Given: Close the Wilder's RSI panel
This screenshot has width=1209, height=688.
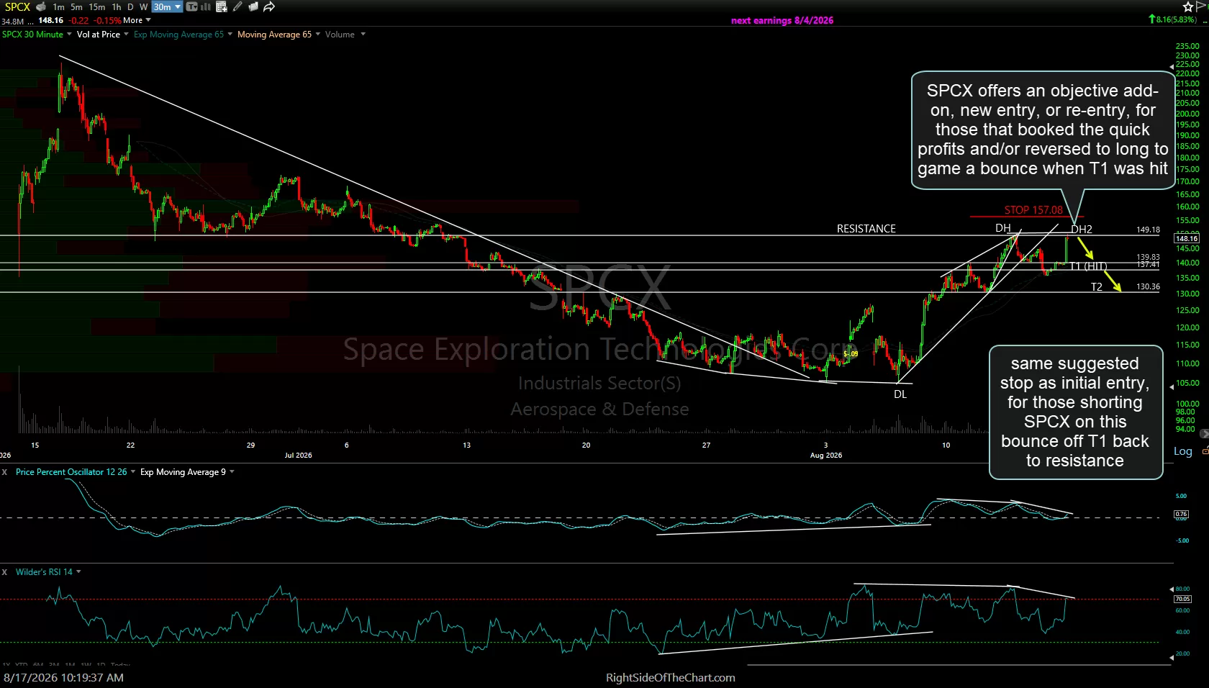Looking at the screenshot, I should (x=4, y=572).
